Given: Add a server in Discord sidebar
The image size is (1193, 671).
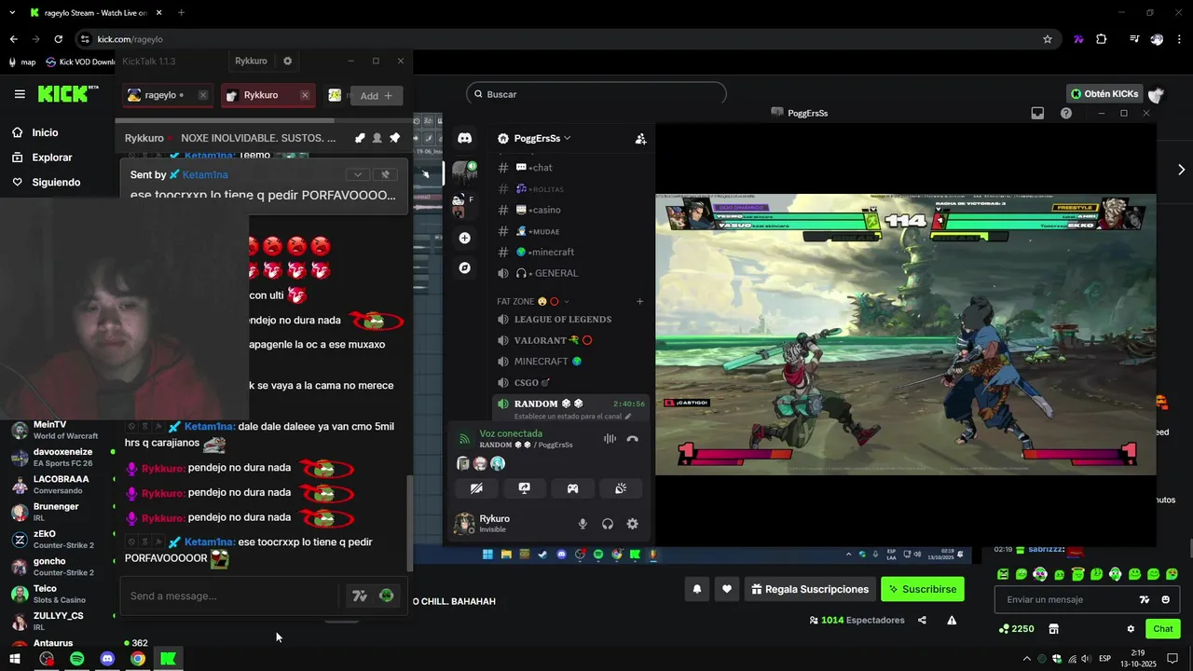Looking at the screenshot, I should (x=464, y=238).
